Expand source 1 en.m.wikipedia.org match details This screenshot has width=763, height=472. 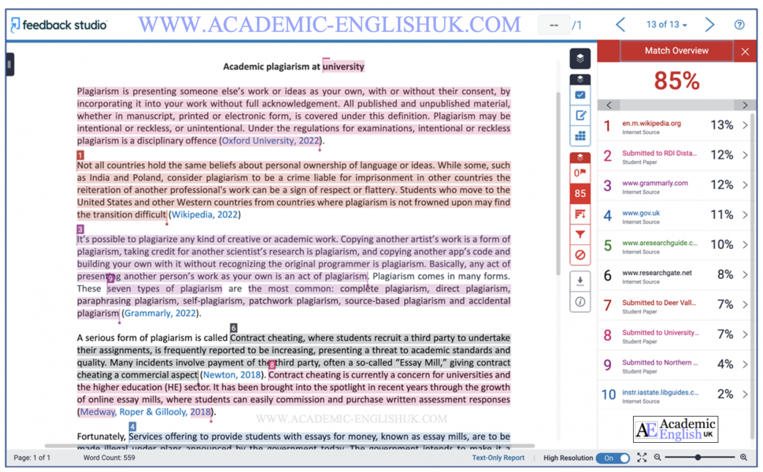pyautogui.click(x=745, y=127)
